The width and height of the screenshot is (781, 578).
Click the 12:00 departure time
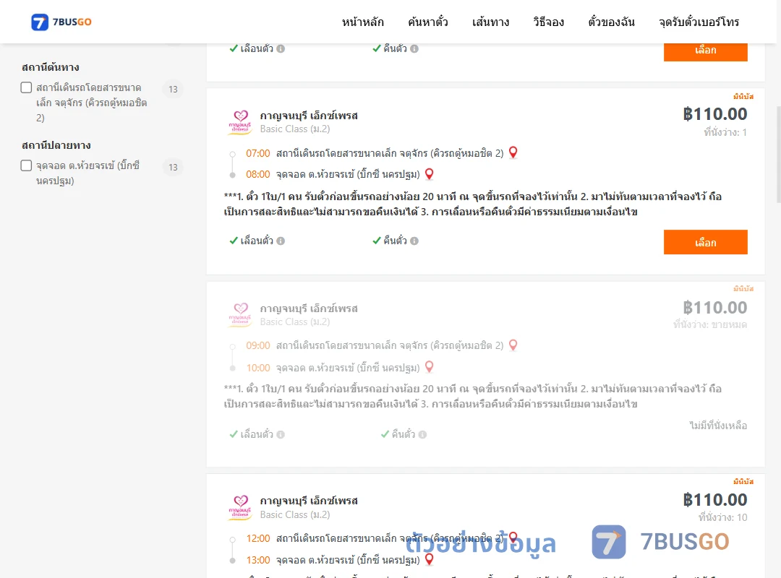(257, 538)
